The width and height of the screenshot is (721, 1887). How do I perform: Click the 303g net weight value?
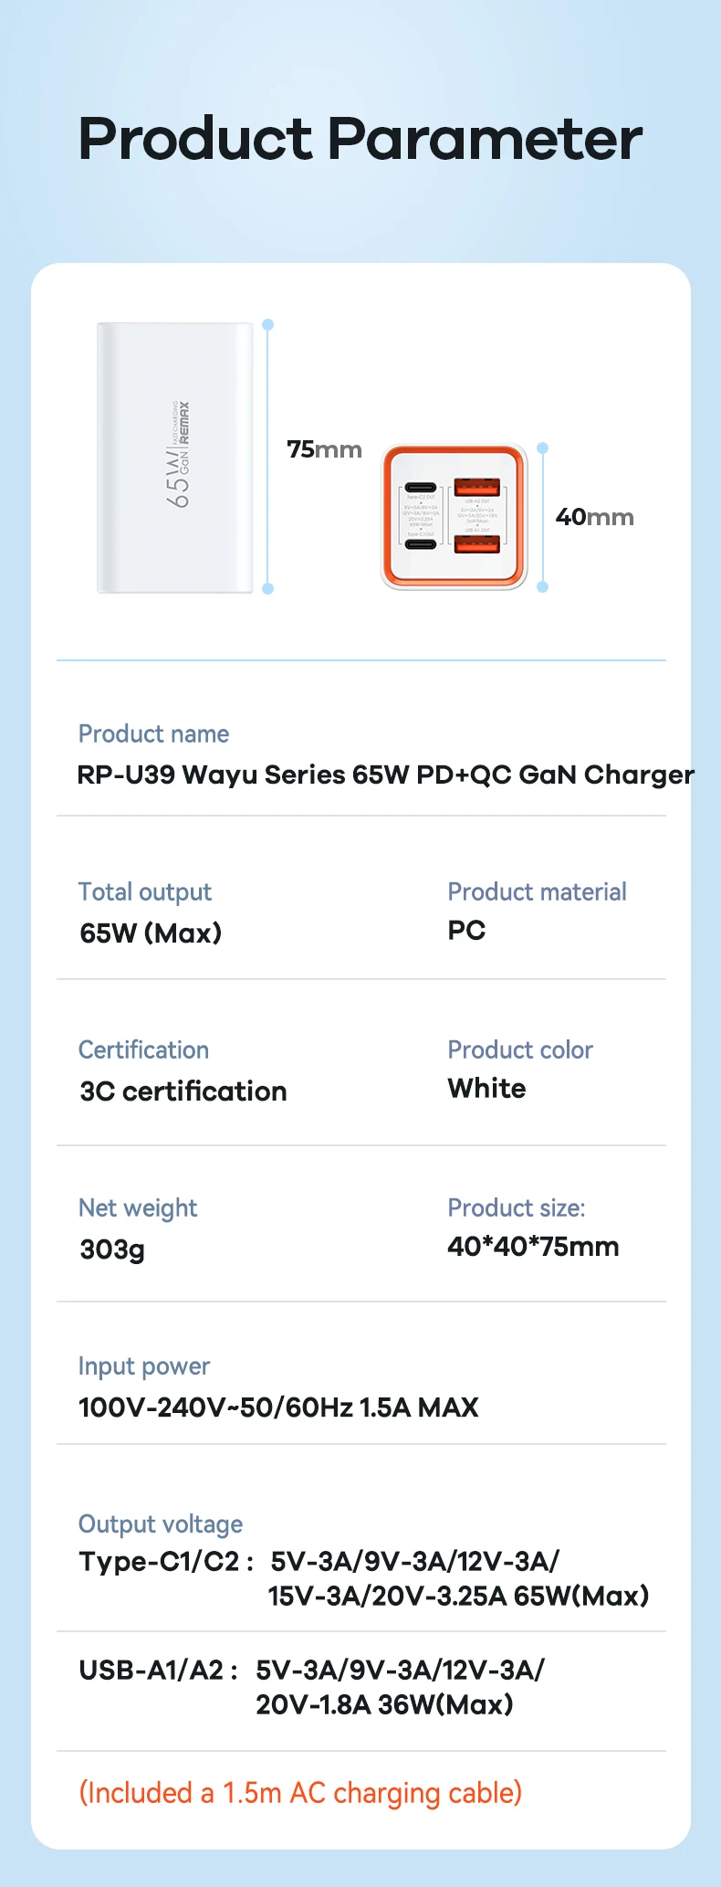point(112,1249)
